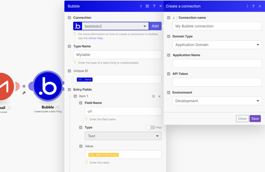Toggle the Type checkbox in Item 1
265x172 pixels.
click(x=80, y=127)
